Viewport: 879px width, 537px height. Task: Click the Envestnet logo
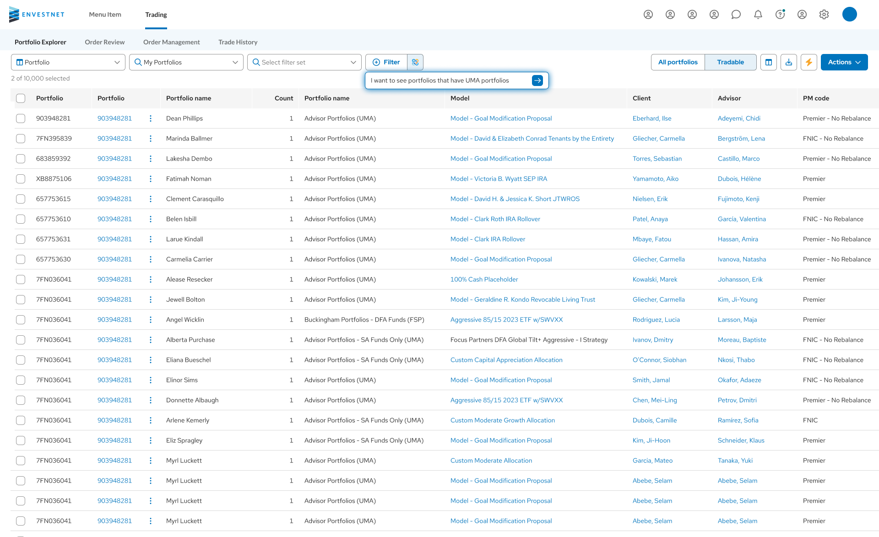tap(37, 15)
